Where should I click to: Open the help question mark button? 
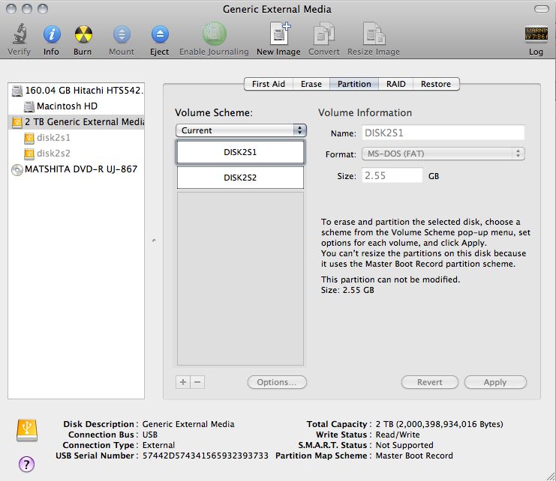click(26, 464)
